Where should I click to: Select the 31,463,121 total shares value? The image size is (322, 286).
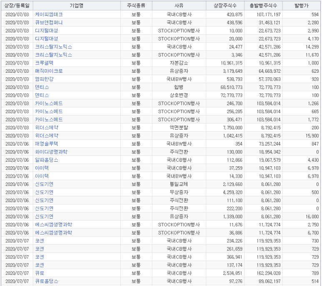pos(270,22)
